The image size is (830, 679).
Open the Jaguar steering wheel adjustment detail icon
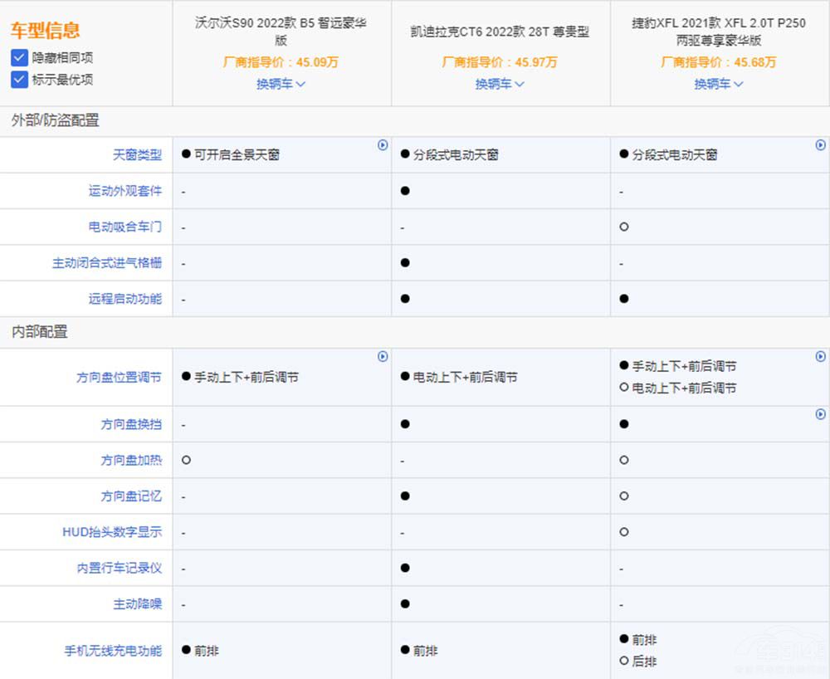[820, 355]
